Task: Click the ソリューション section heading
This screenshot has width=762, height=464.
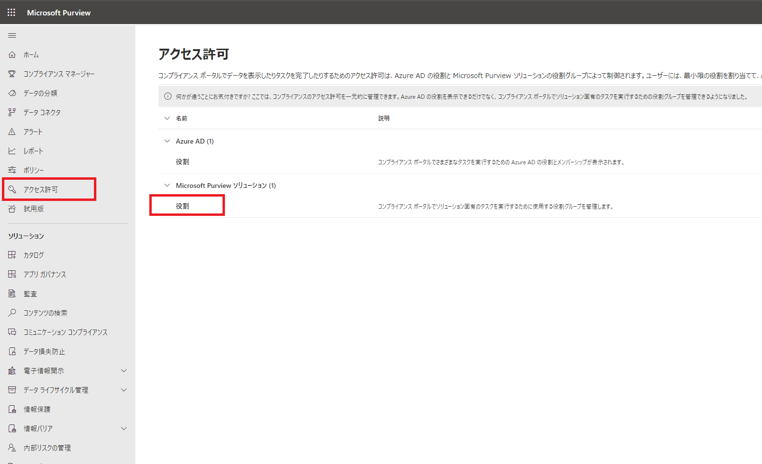Action: (x=26, y=236)
